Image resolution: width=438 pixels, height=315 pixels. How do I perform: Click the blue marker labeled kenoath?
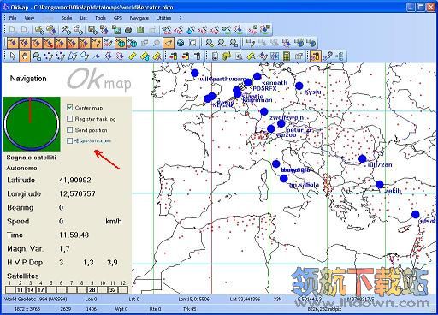point(257,76)
